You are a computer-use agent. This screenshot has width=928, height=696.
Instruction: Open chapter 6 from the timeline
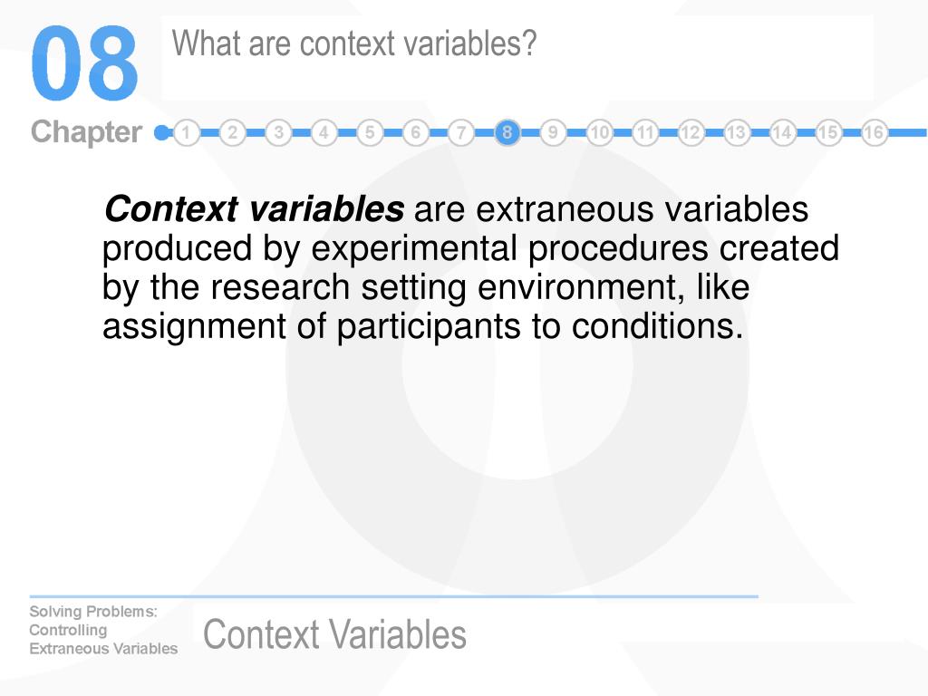point(415,132)
